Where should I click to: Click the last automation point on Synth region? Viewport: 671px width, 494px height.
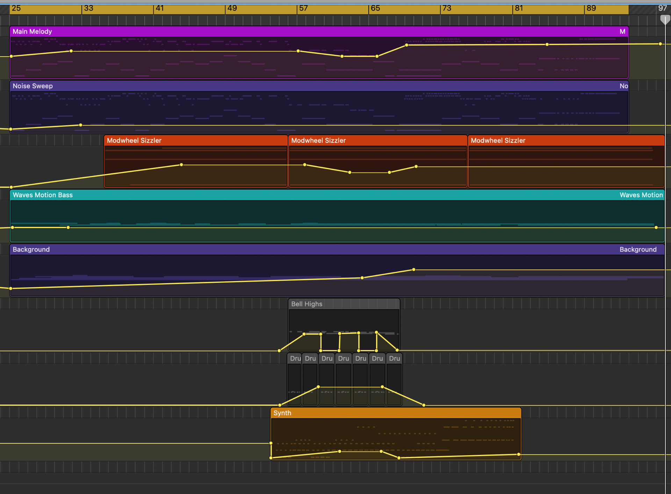519,454
